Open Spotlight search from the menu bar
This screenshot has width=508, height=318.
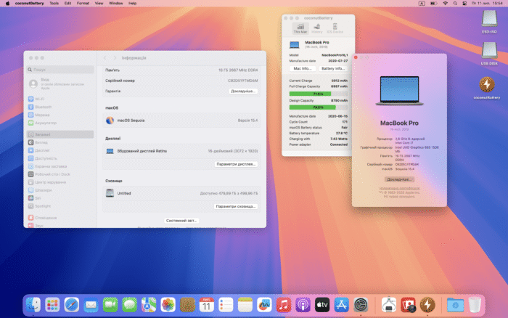pyautogui.click(x=455, y=3)
